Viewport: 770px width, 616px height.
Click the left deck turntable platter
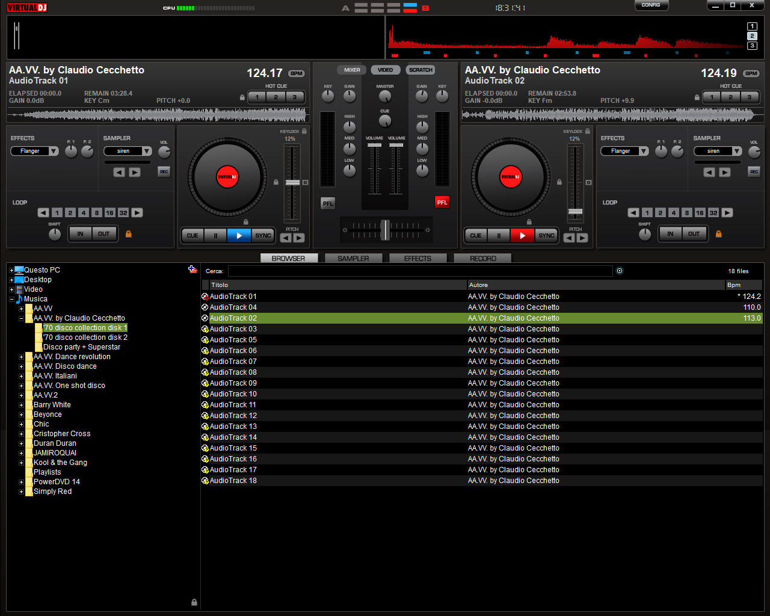(227, 177)
